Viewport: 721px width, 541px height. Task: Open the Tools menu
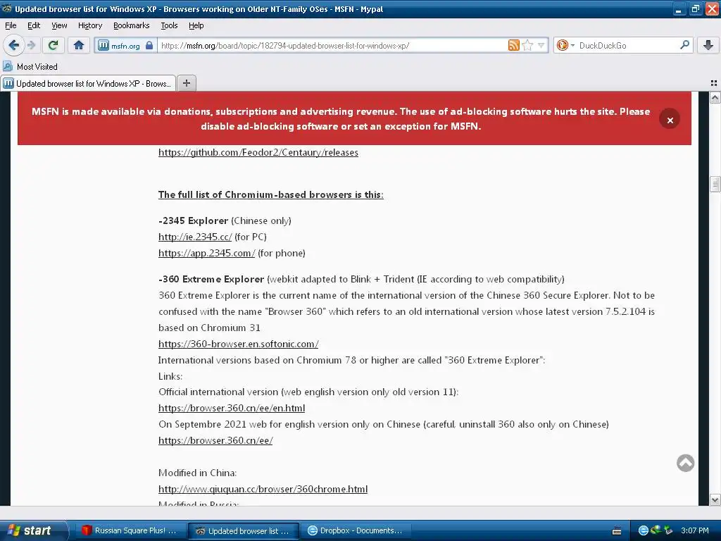169,25
